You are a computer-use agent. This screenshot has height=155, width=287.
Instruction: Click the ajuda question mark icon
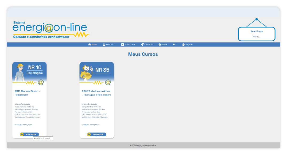coord(160,45)
